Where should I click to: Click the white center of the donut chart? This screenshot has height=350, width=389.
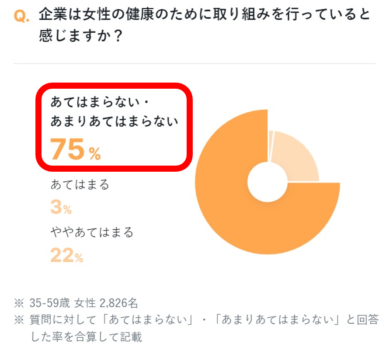[x=267, y=182]
